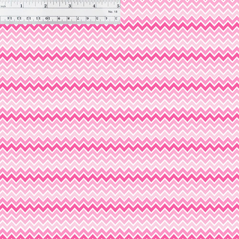
Task: Click the 12 cm mark on the ruler
Action: coord(29,19)
